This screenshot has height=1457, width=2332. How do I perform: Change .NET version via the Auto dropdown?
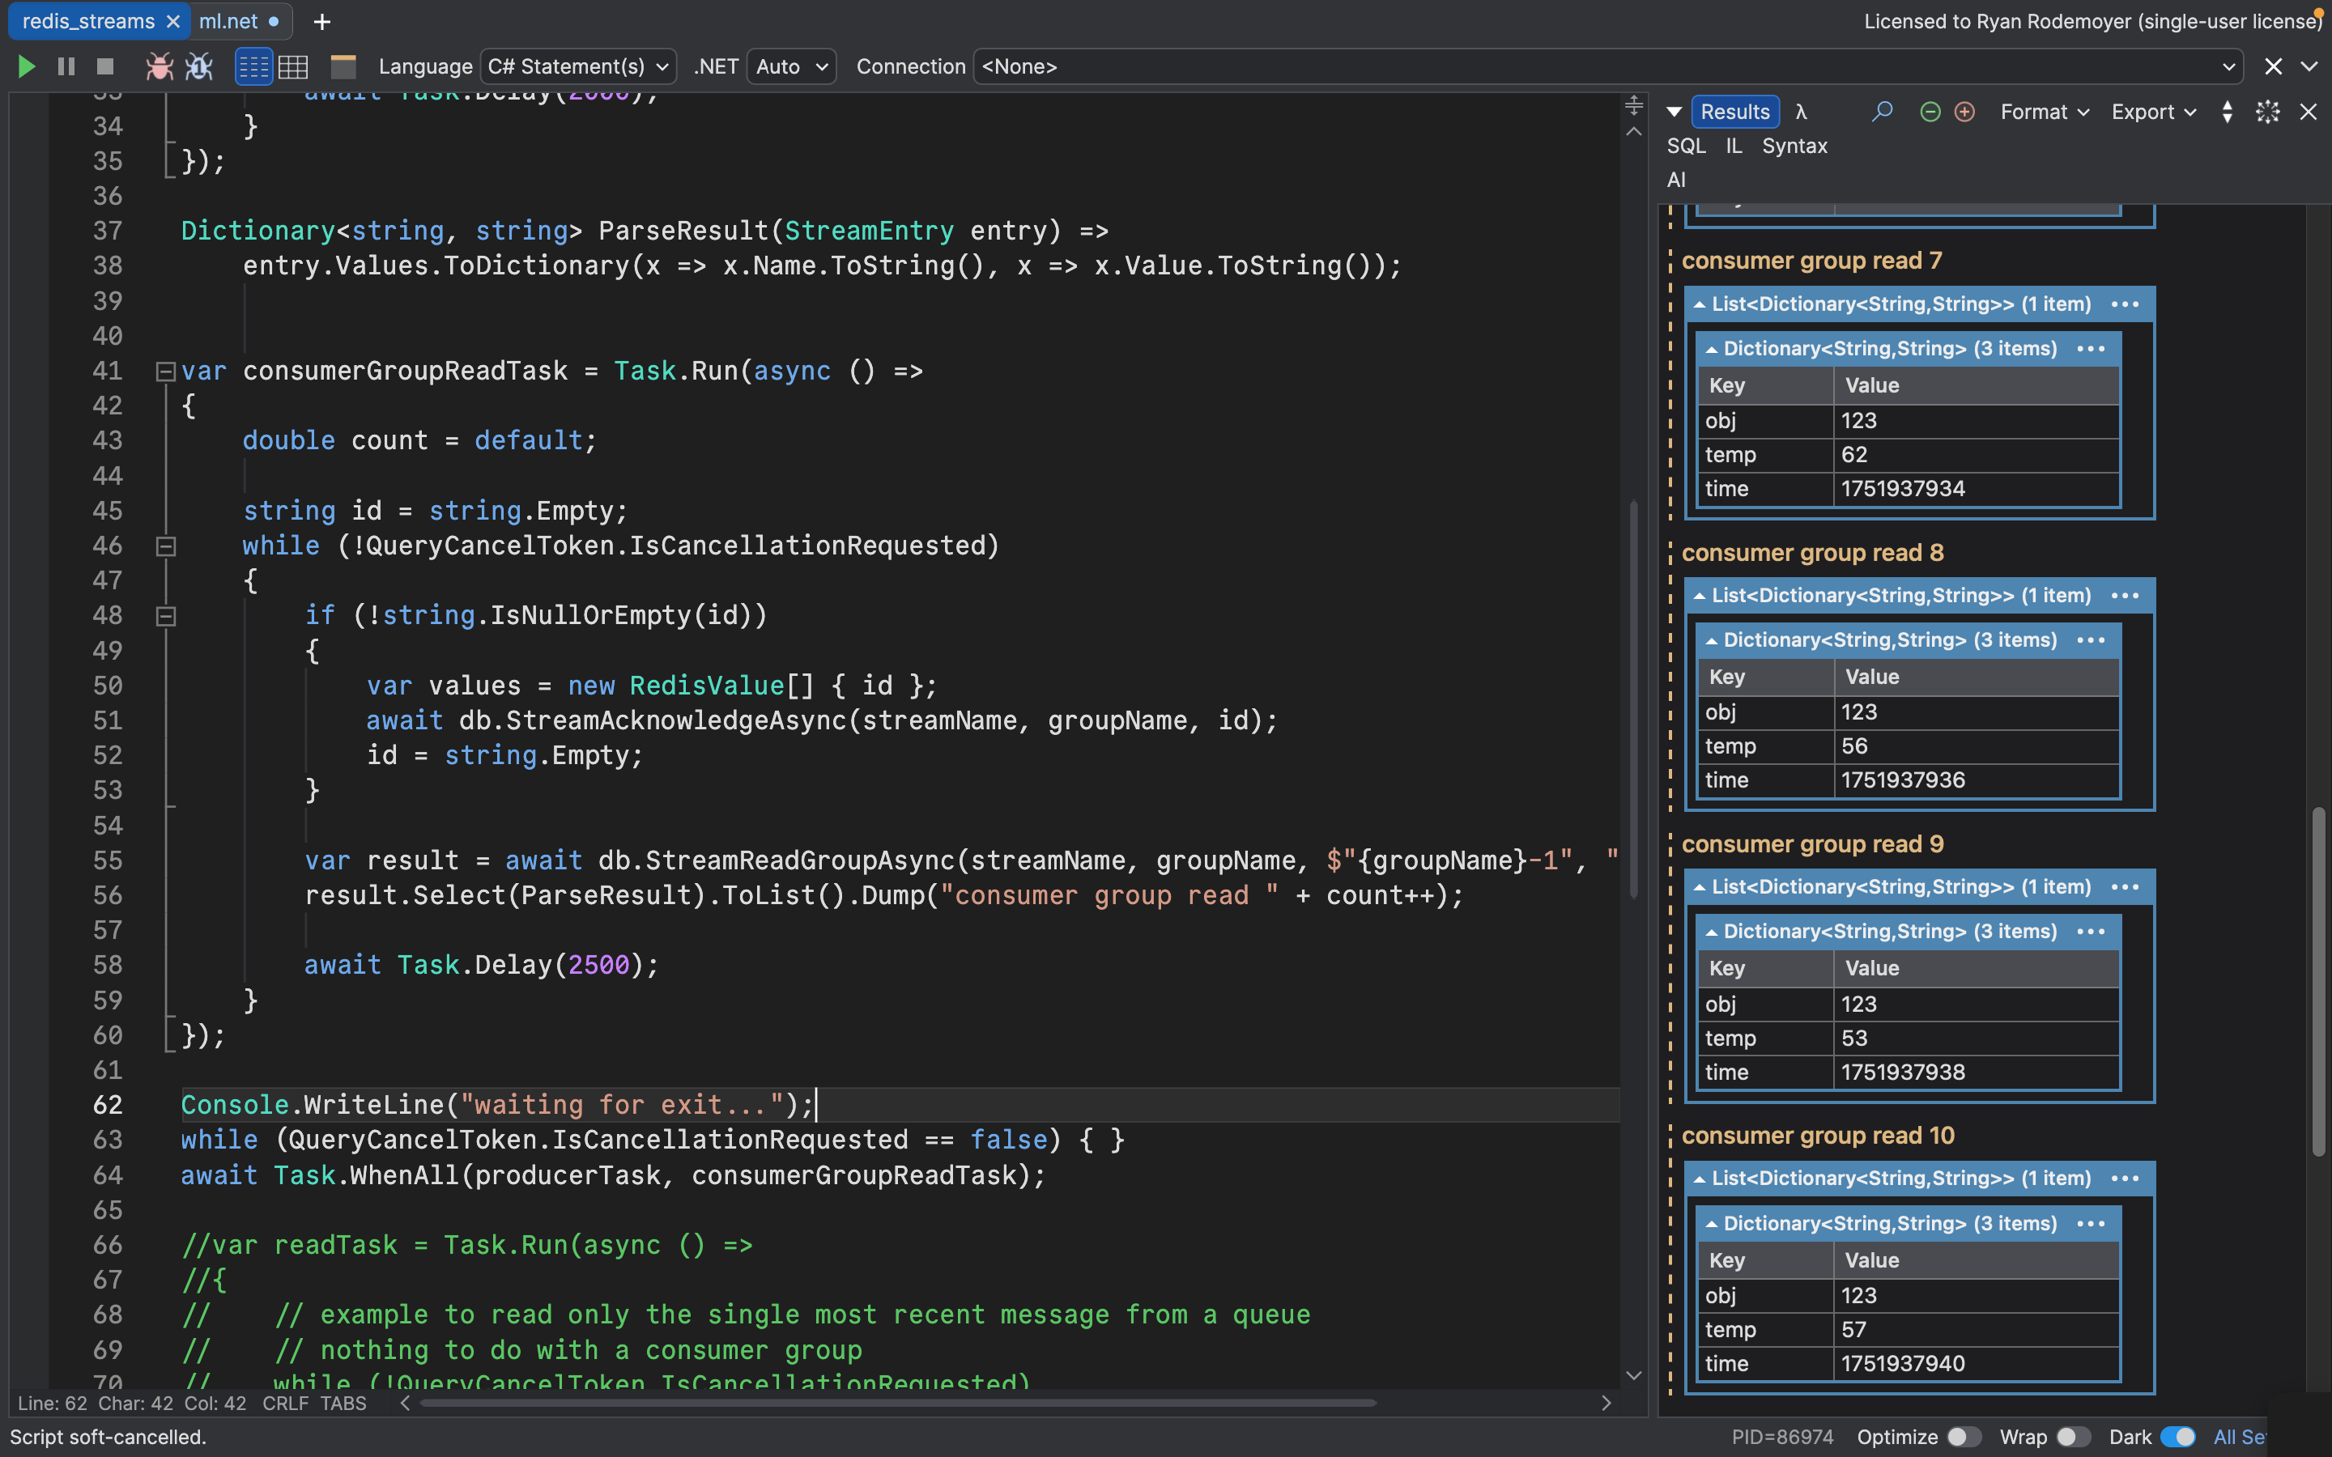pyautogui.click(x=789, y=66)
